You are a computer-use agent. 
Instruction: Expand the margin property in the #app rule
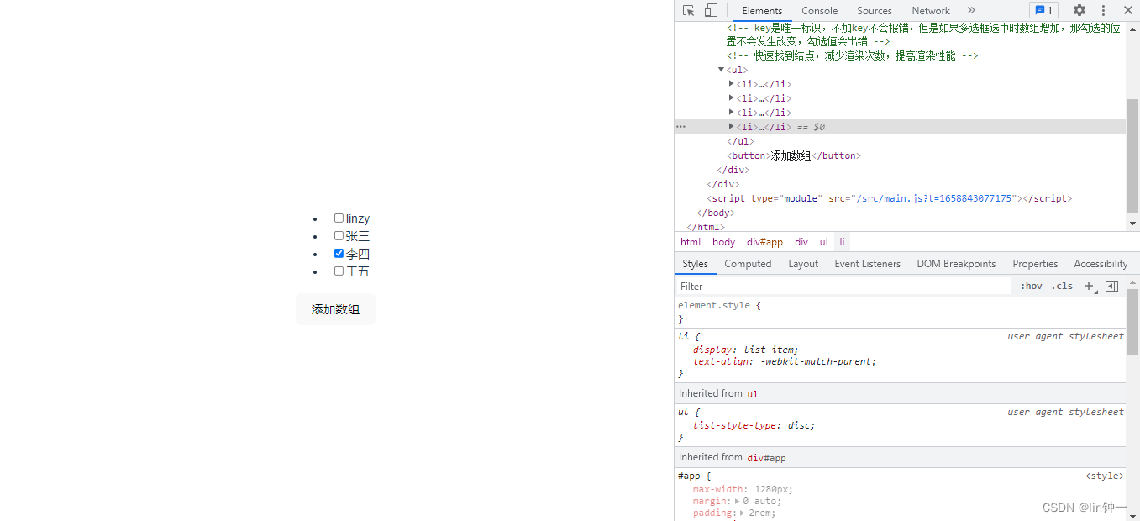click(x=738, y=501)
